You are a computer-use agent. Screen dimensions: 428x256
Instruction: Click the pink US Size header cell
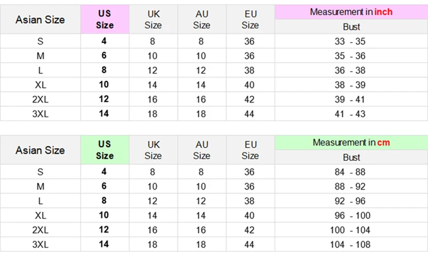click(x=105, y=19)
